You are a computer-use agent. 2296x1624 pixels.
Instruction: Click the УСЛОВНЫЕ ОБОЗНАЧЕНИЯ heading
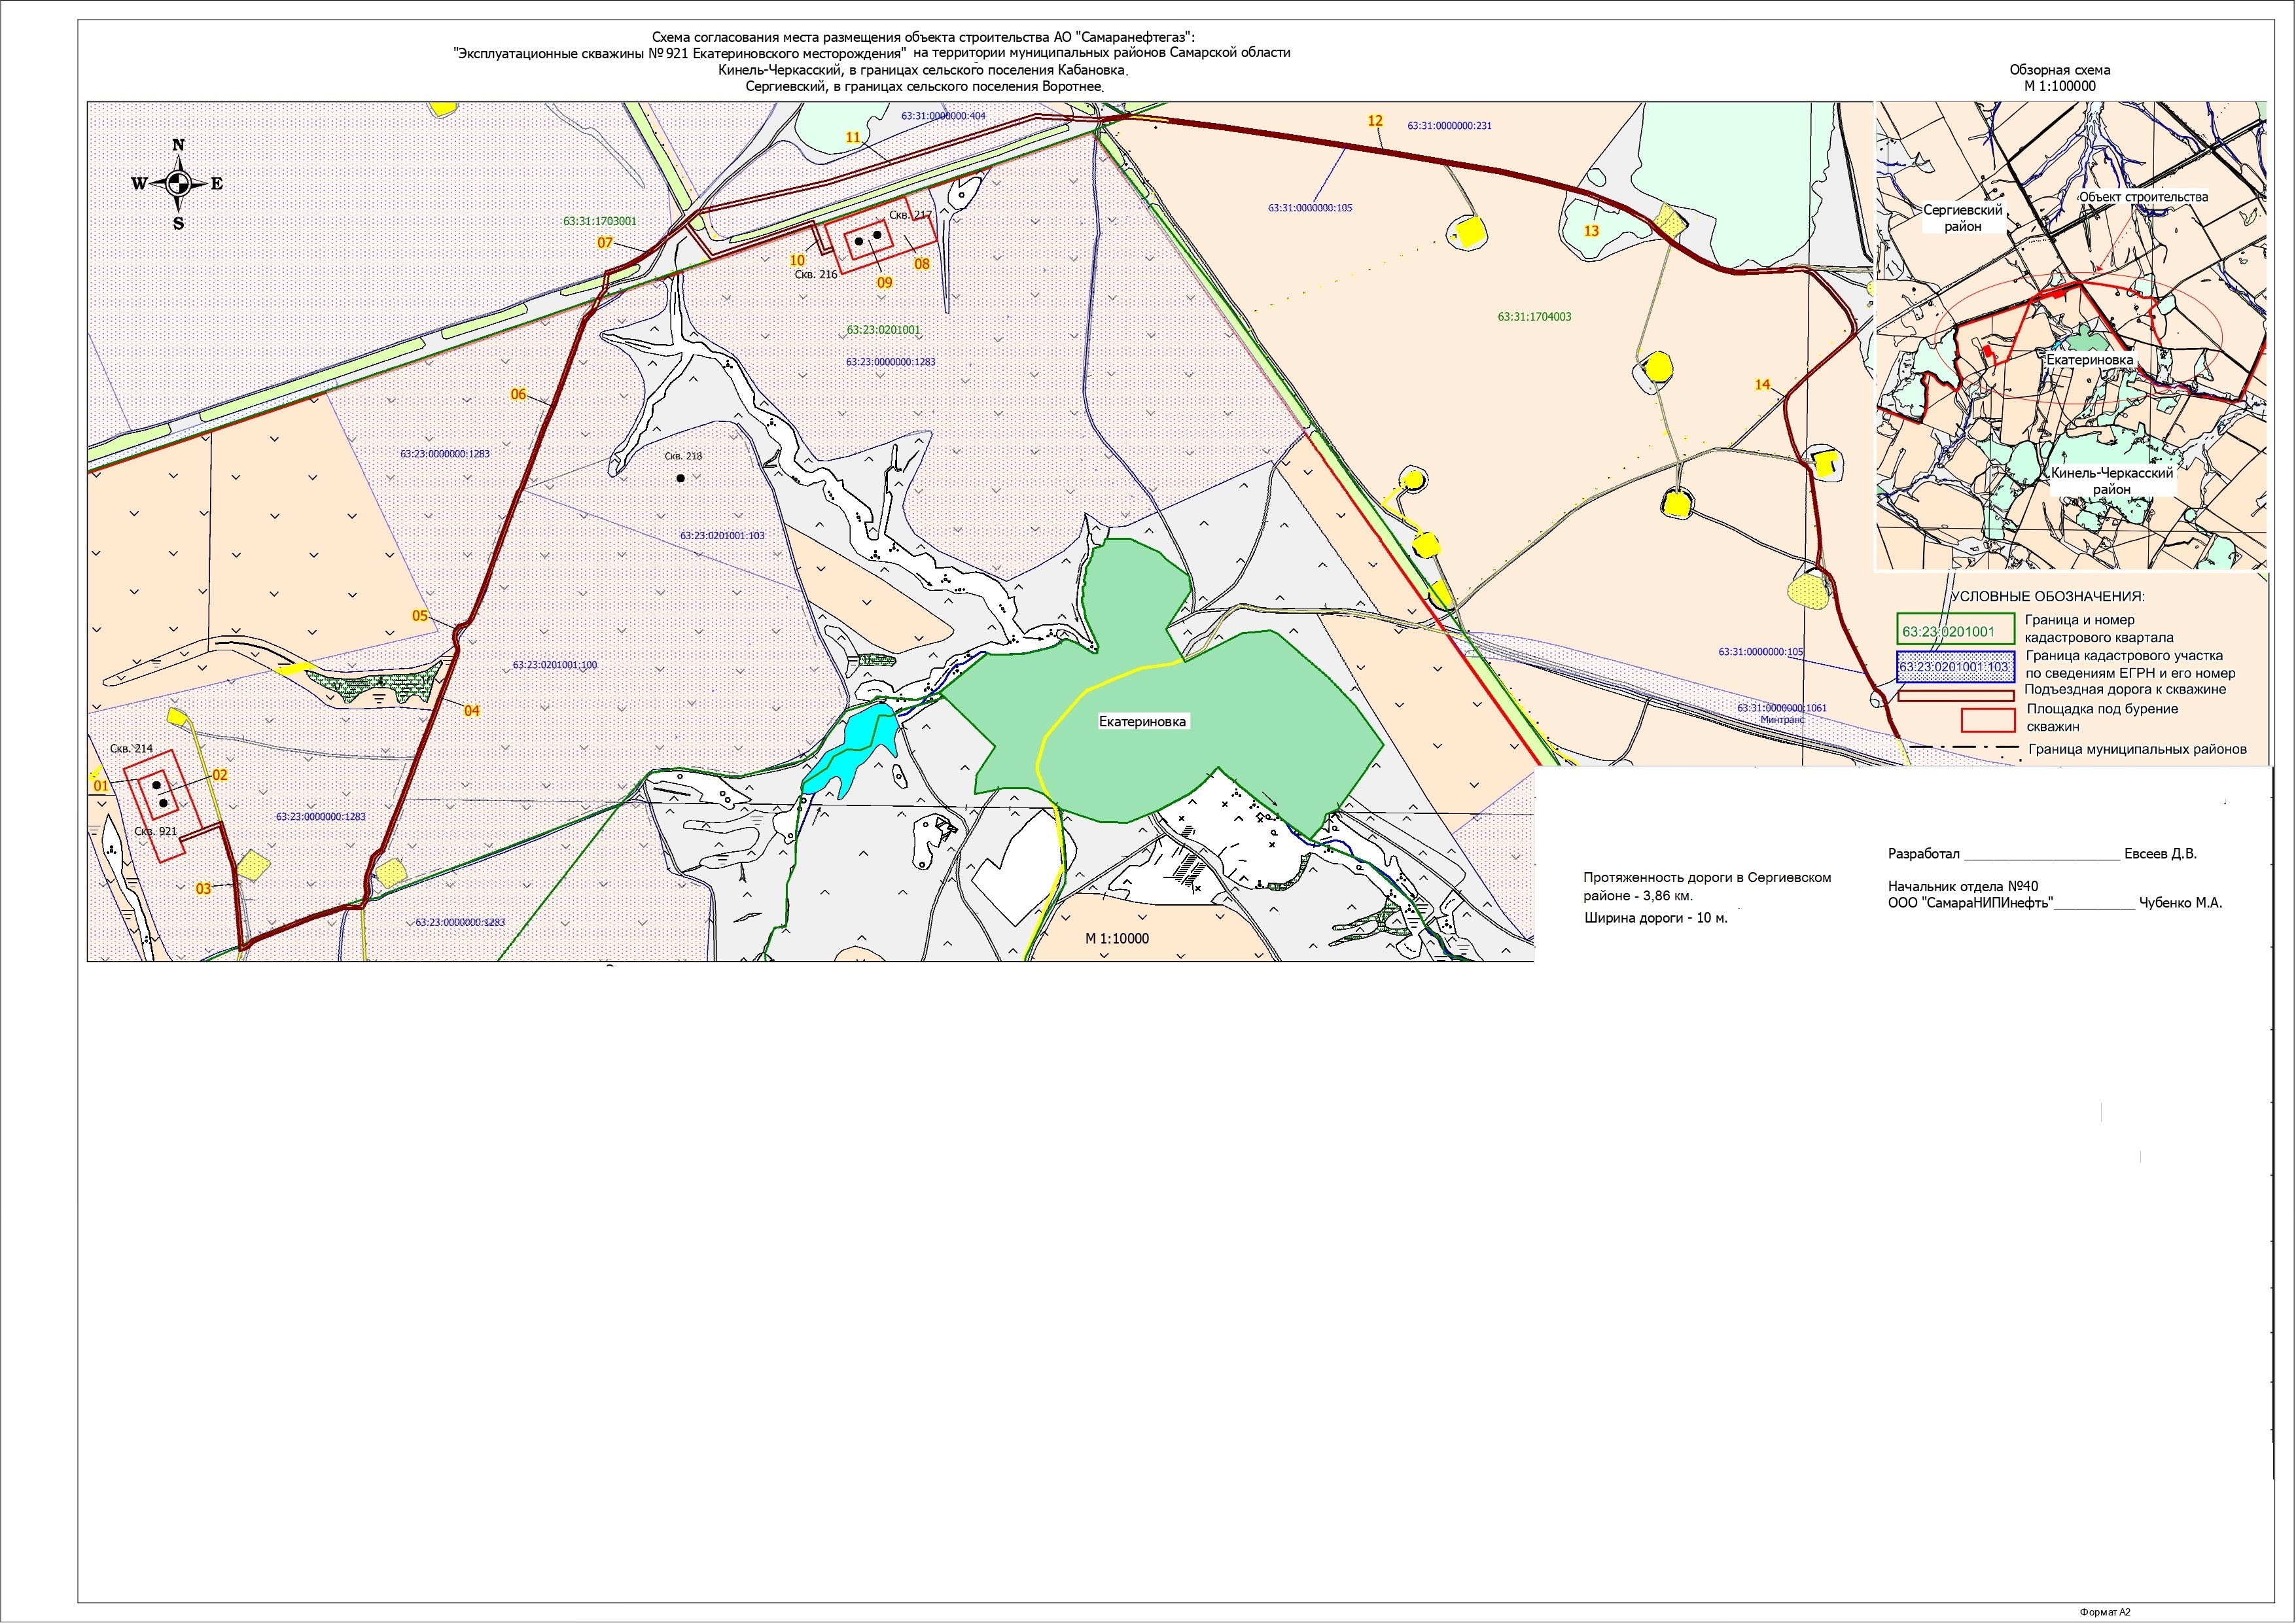[x=2047, y=597]
